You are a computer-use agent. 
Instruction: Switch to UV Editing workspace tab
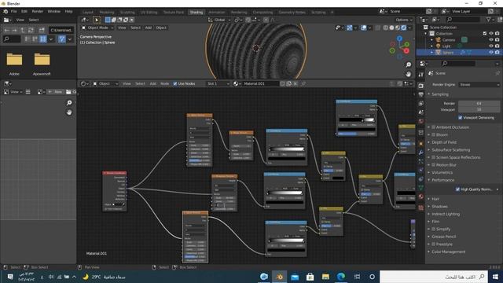point(149,13)
